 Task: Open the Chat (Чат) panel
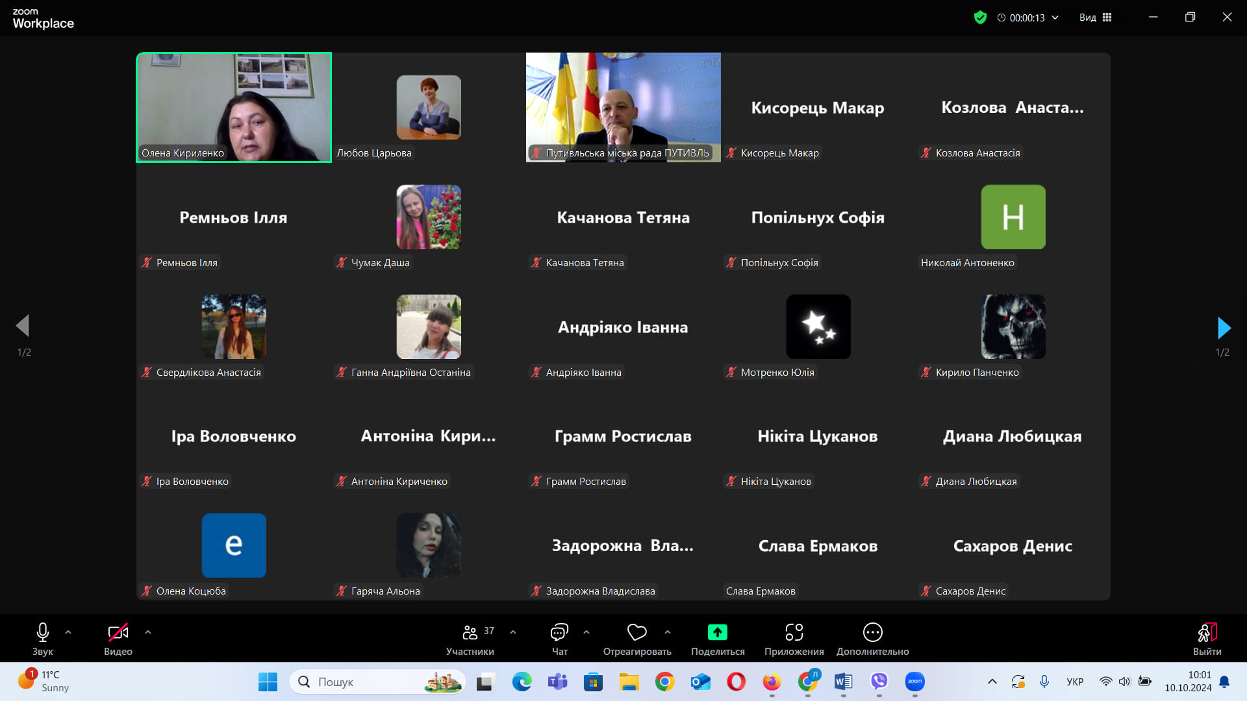(559, 632)
